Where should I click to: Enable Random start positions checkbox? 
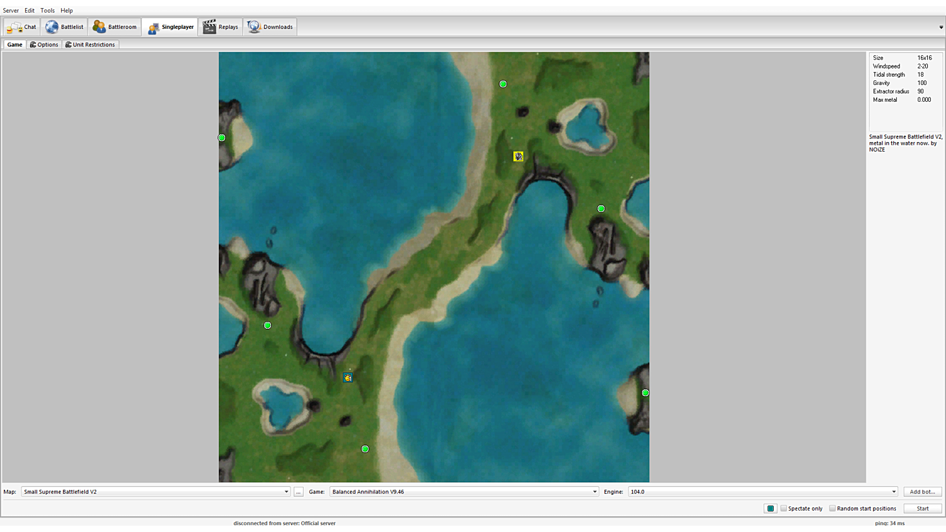(832, 508)
